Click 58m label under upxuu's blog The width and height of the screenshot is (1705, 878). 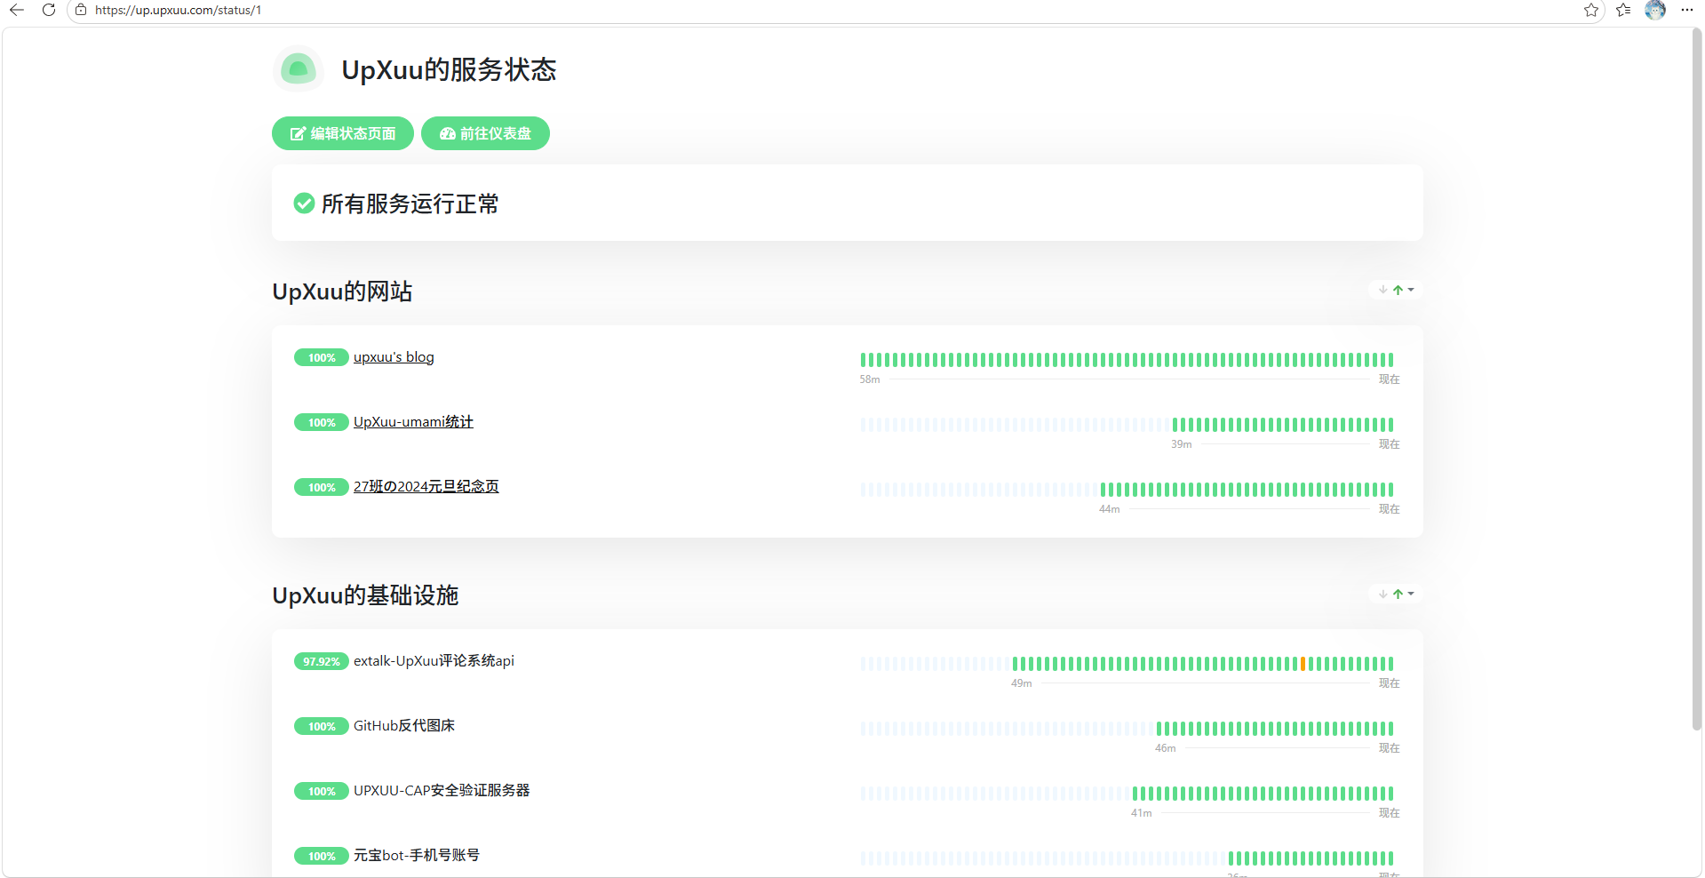click(870, 379)
